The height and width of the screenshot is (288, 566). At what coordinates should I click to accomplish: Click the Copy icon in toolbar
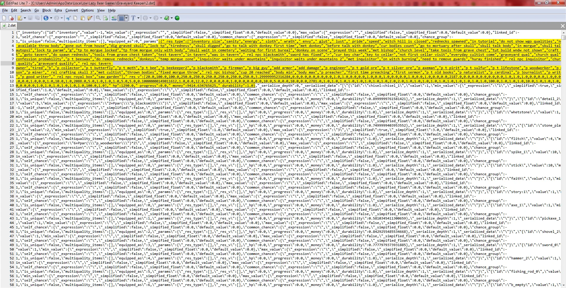click(x=75, y=18)
